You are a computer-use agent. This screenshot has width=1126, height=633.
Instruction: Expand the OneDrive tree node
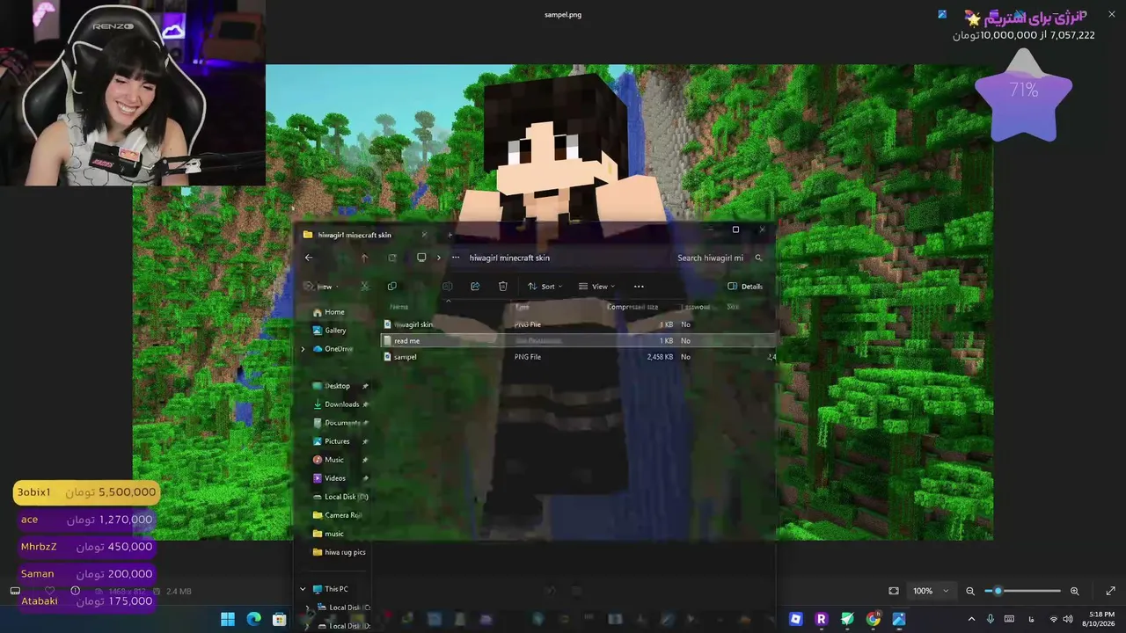point(303,349)
